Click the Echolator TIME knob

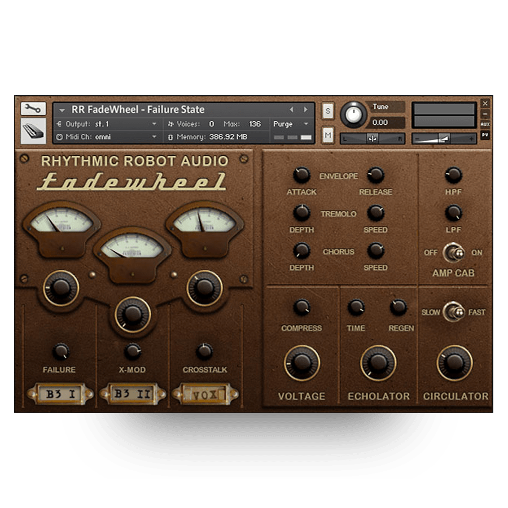[x=356, y=307]
